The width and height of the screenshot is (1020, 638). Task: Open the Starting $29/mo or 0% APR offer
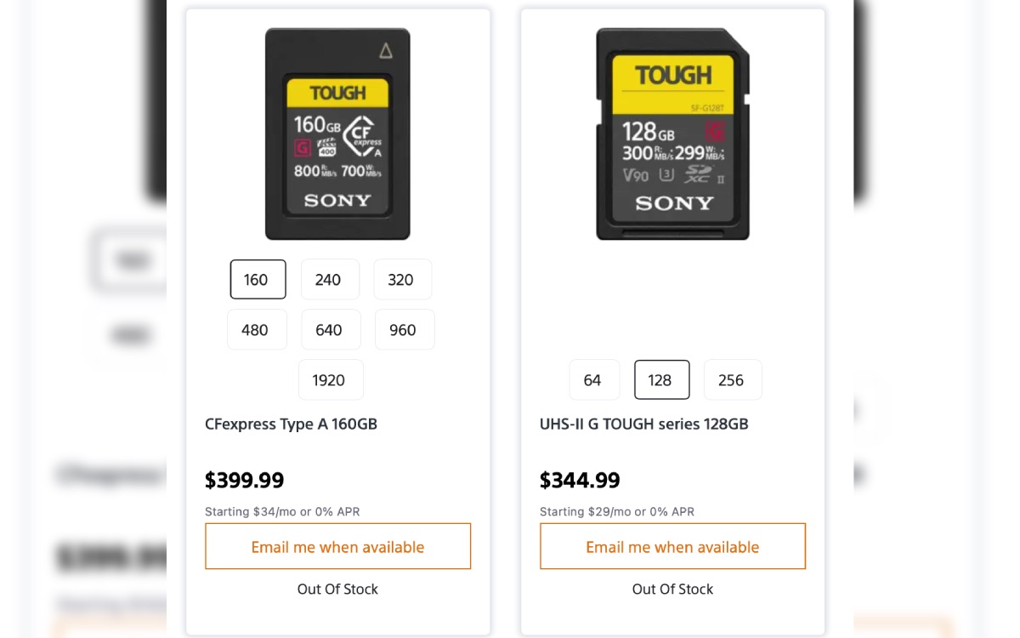coord(617,511)
